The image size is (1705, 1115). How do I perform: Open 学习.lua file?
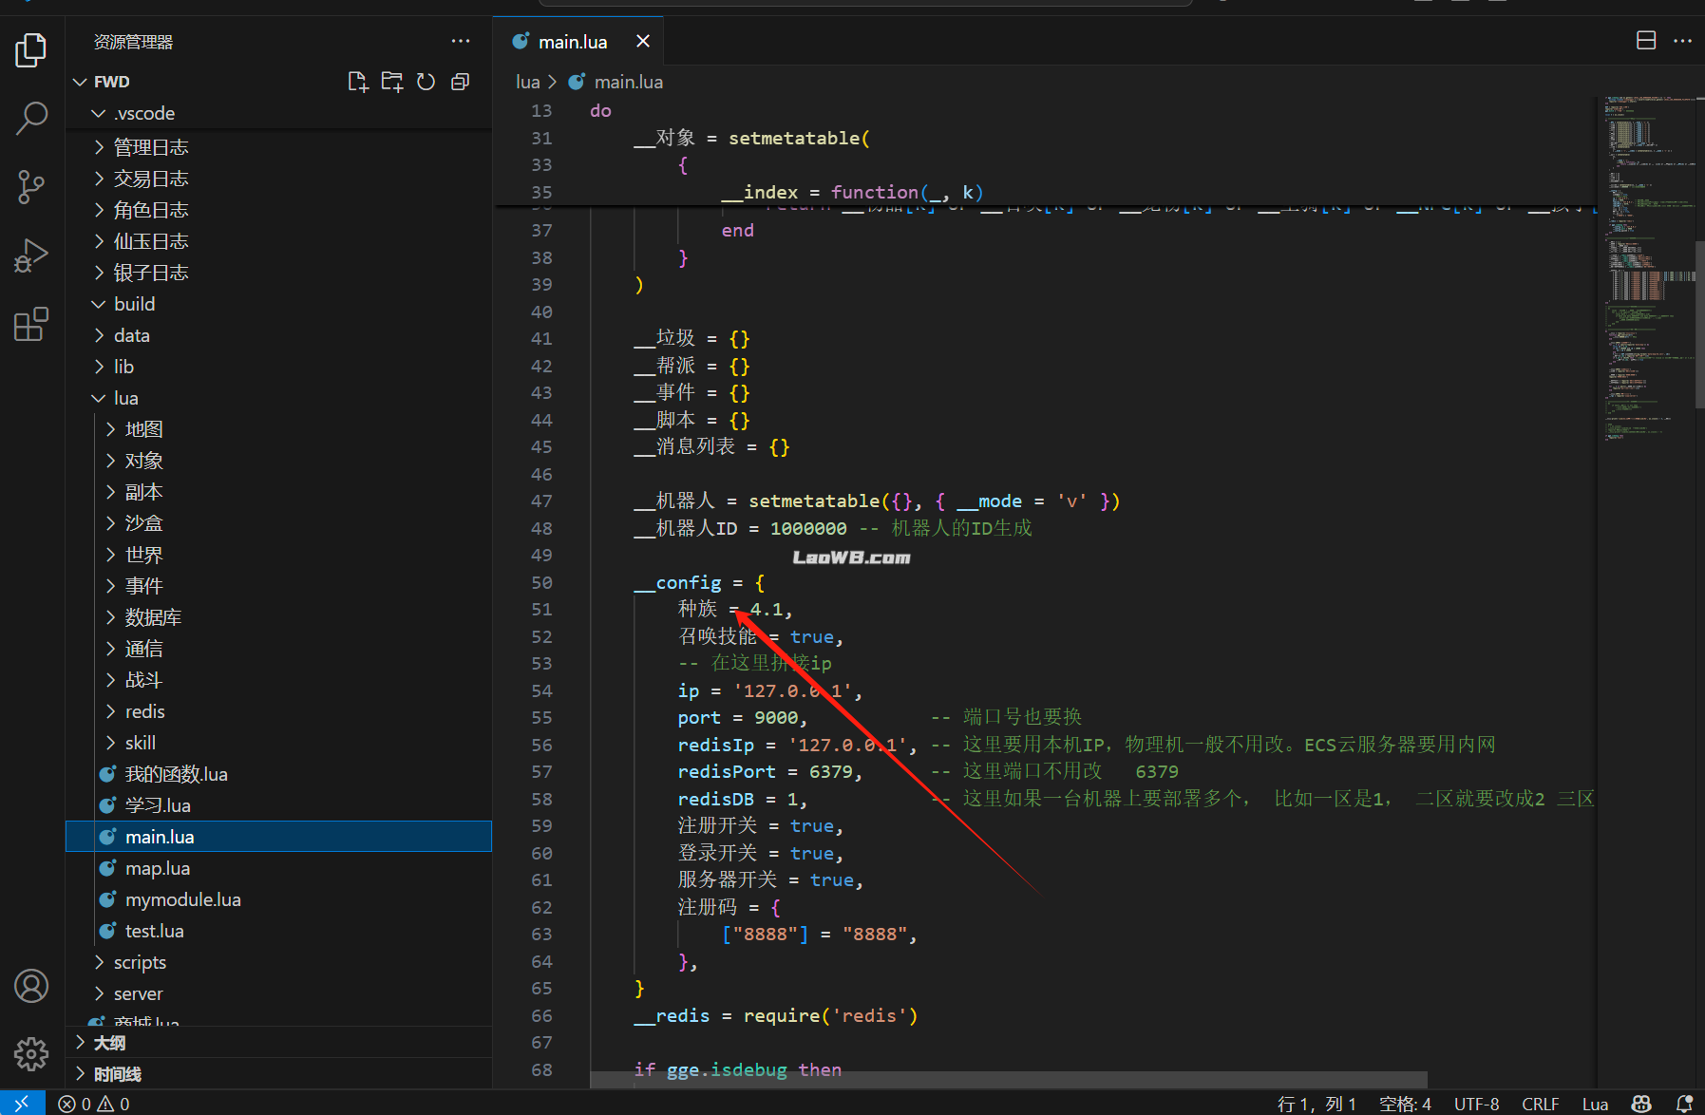[x=278, y=805]
